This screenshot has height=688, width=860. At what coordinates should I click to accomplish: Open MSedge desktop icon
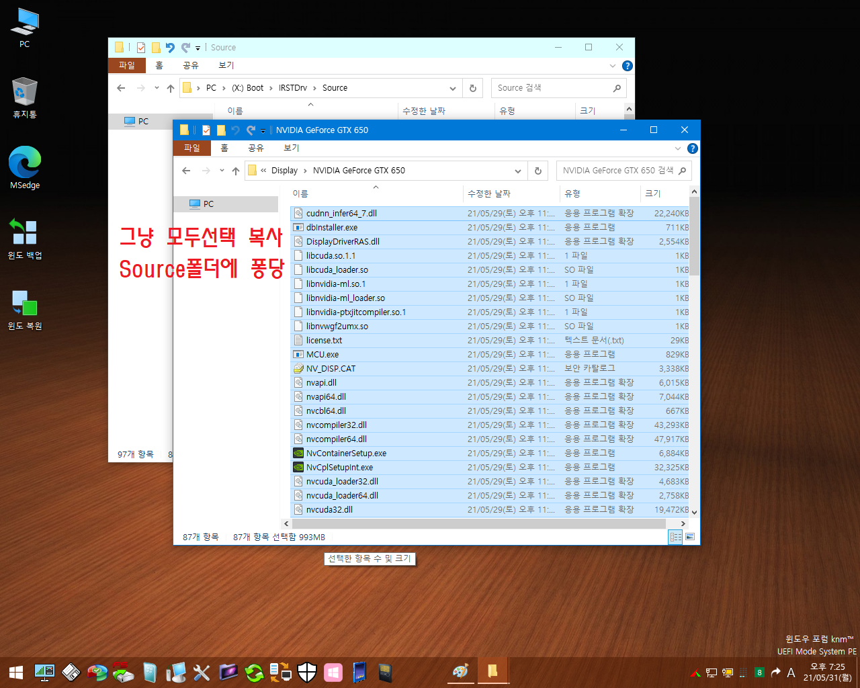(25, 168)
